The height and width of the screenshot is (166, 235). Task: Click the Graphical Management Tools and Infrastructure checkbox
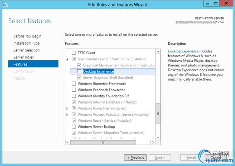click(79, 65)
